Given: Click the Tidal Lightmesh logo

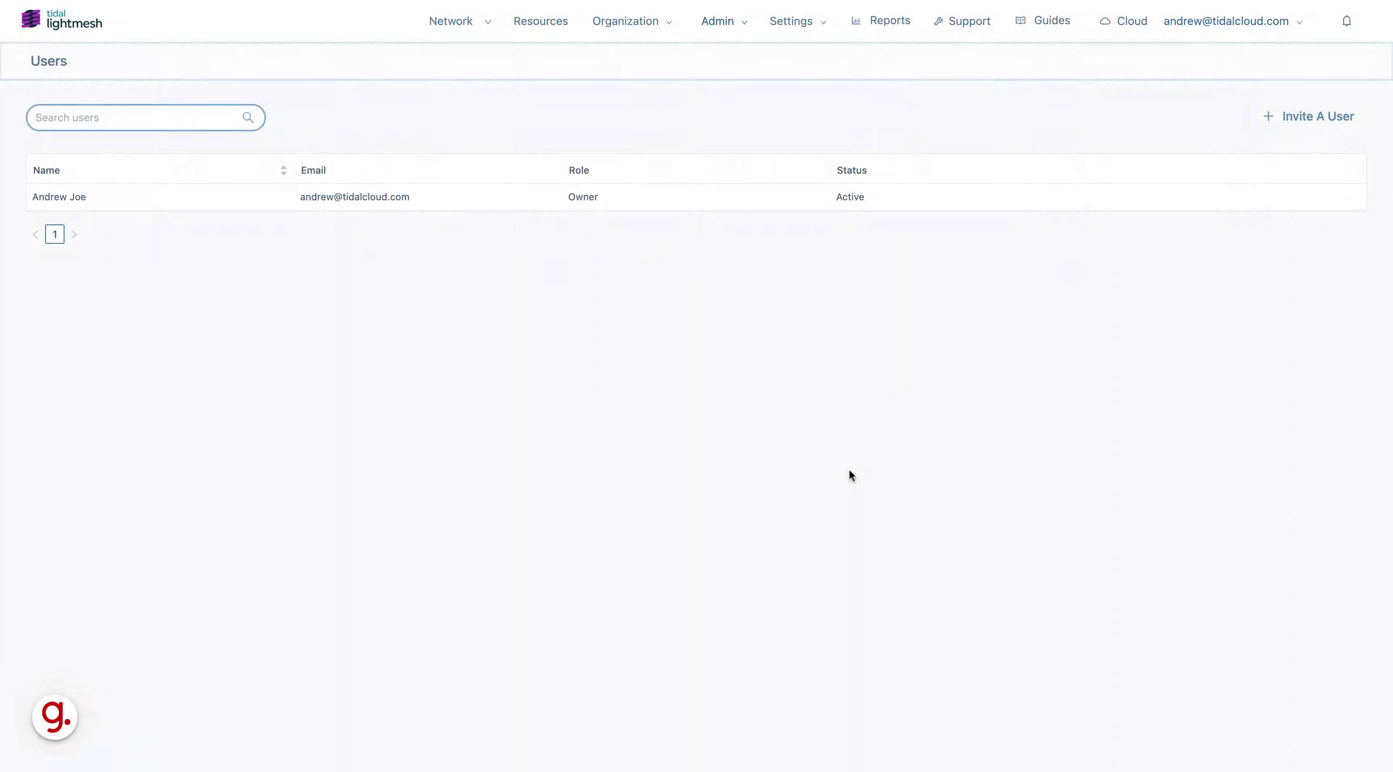Looking at the screenshot, I should [x=61, y=19].
